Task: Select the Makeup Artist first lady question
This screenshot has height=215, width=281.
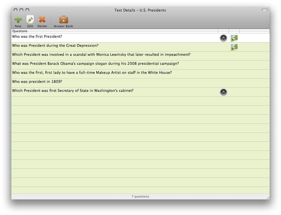Action: tap(140, 74)
